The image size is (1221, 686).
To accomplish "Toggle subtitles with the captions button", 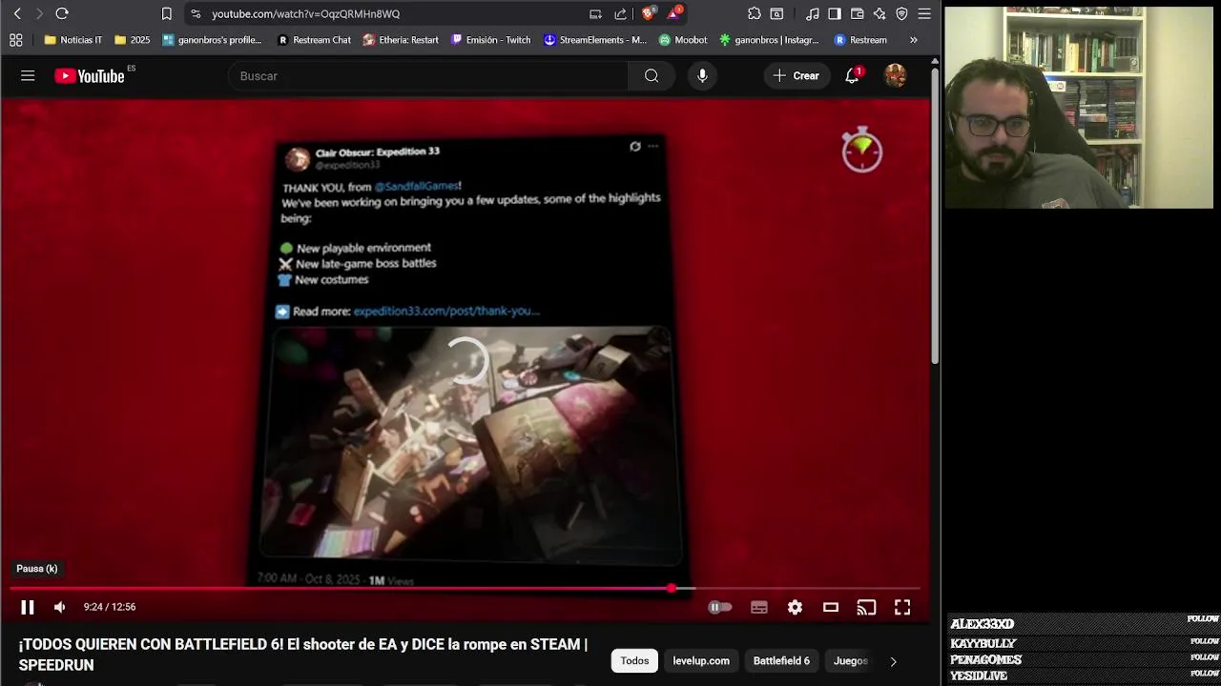I will 759,607.
